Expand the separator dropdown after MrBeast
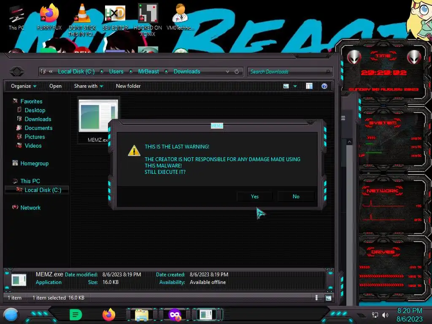432x324 pixels. pyautogui.click(x=166, y=72)
